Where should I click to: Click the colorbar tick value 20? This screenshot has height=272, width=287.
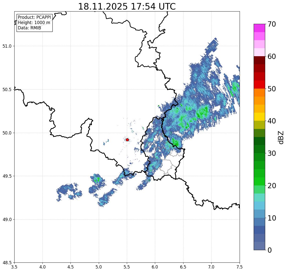click(271, 185)
